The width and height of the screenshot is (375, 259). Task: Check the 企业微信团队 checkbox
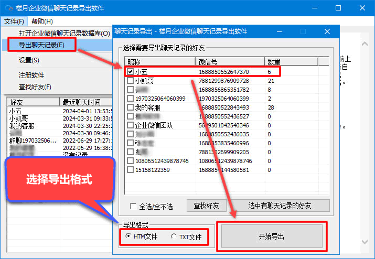(130, 125)
